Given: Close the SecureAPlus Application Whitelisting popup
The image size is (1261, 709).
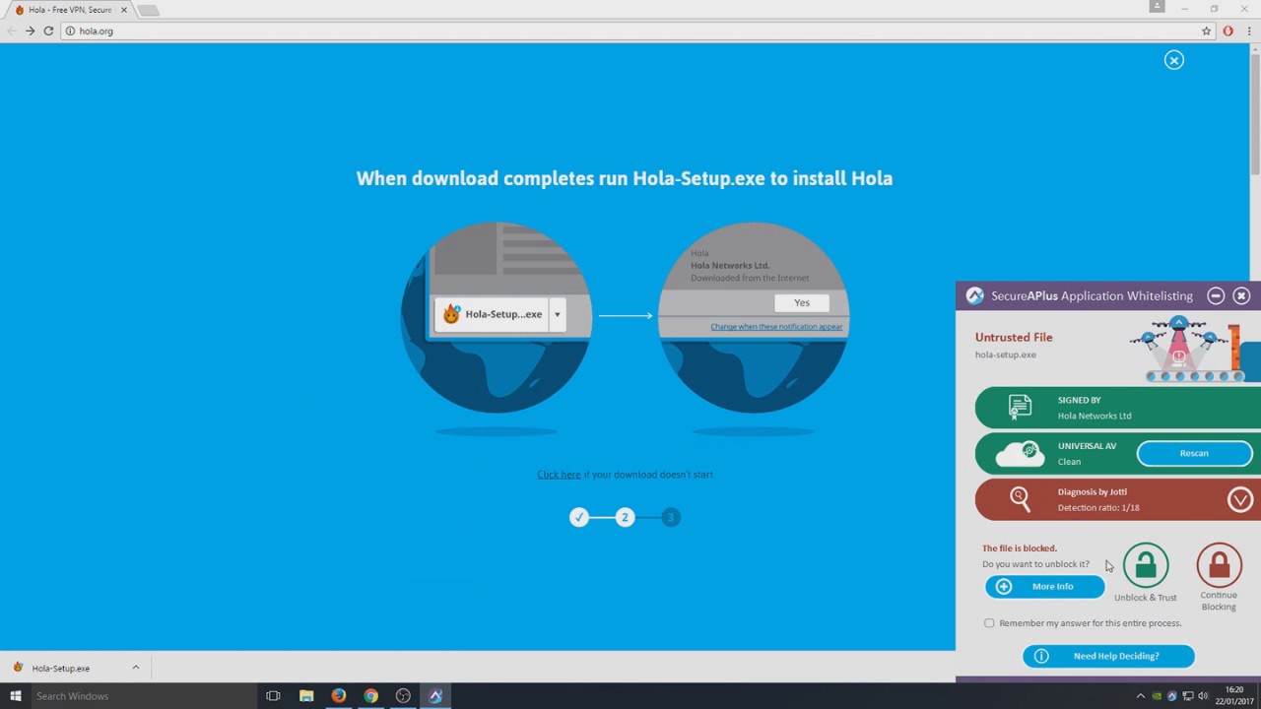Looking at the screenshot, I should [x=1241, y=295].
